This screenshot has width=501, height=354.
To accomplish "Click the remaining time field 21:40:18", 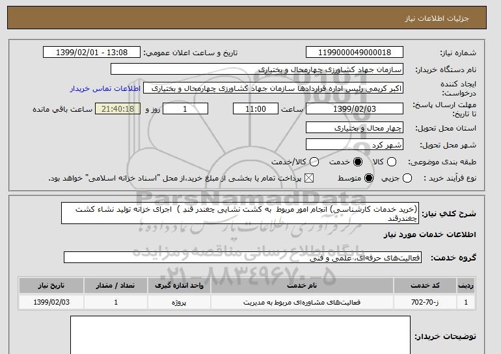I will 118,108.
